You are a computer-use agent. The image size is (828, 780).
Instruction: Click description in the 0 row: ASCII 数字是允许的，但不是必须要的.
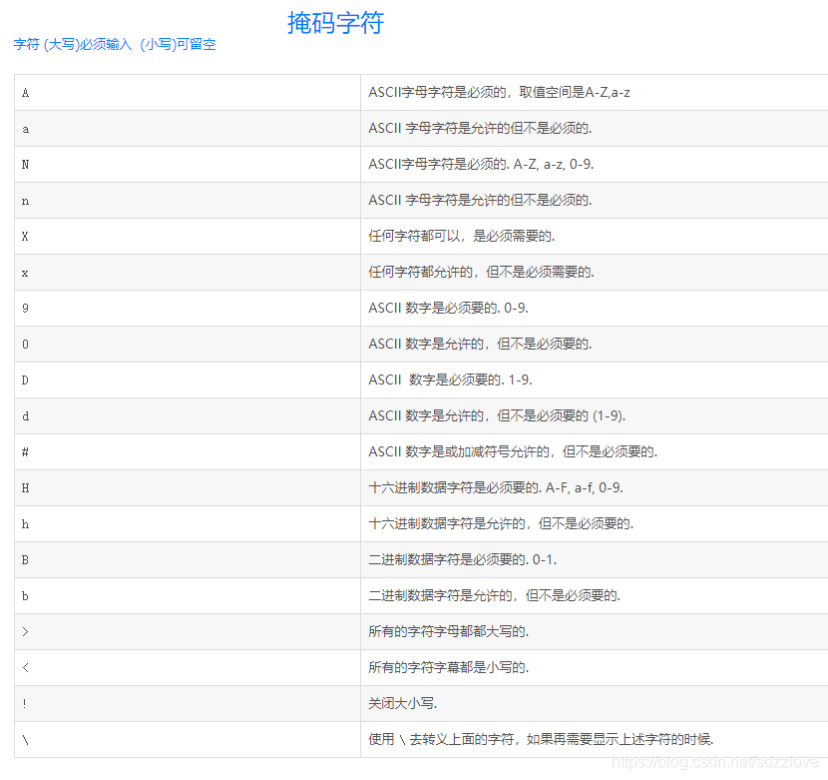pyautogui.click(x=480, y=345)
